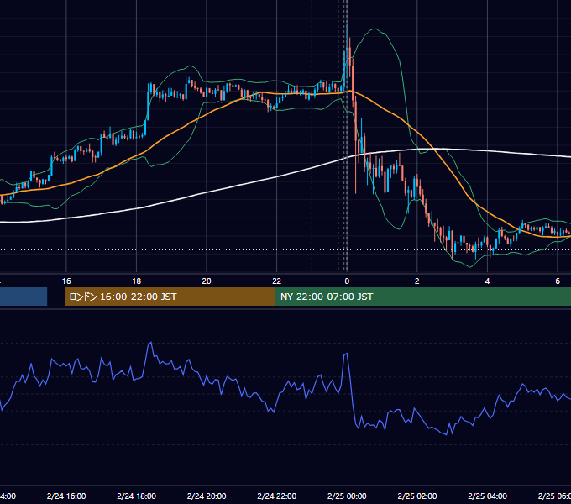This screenshot has height=504, width=571.
Task: Click the 0 hour label on price chart axis
Action: pos(347,281)
